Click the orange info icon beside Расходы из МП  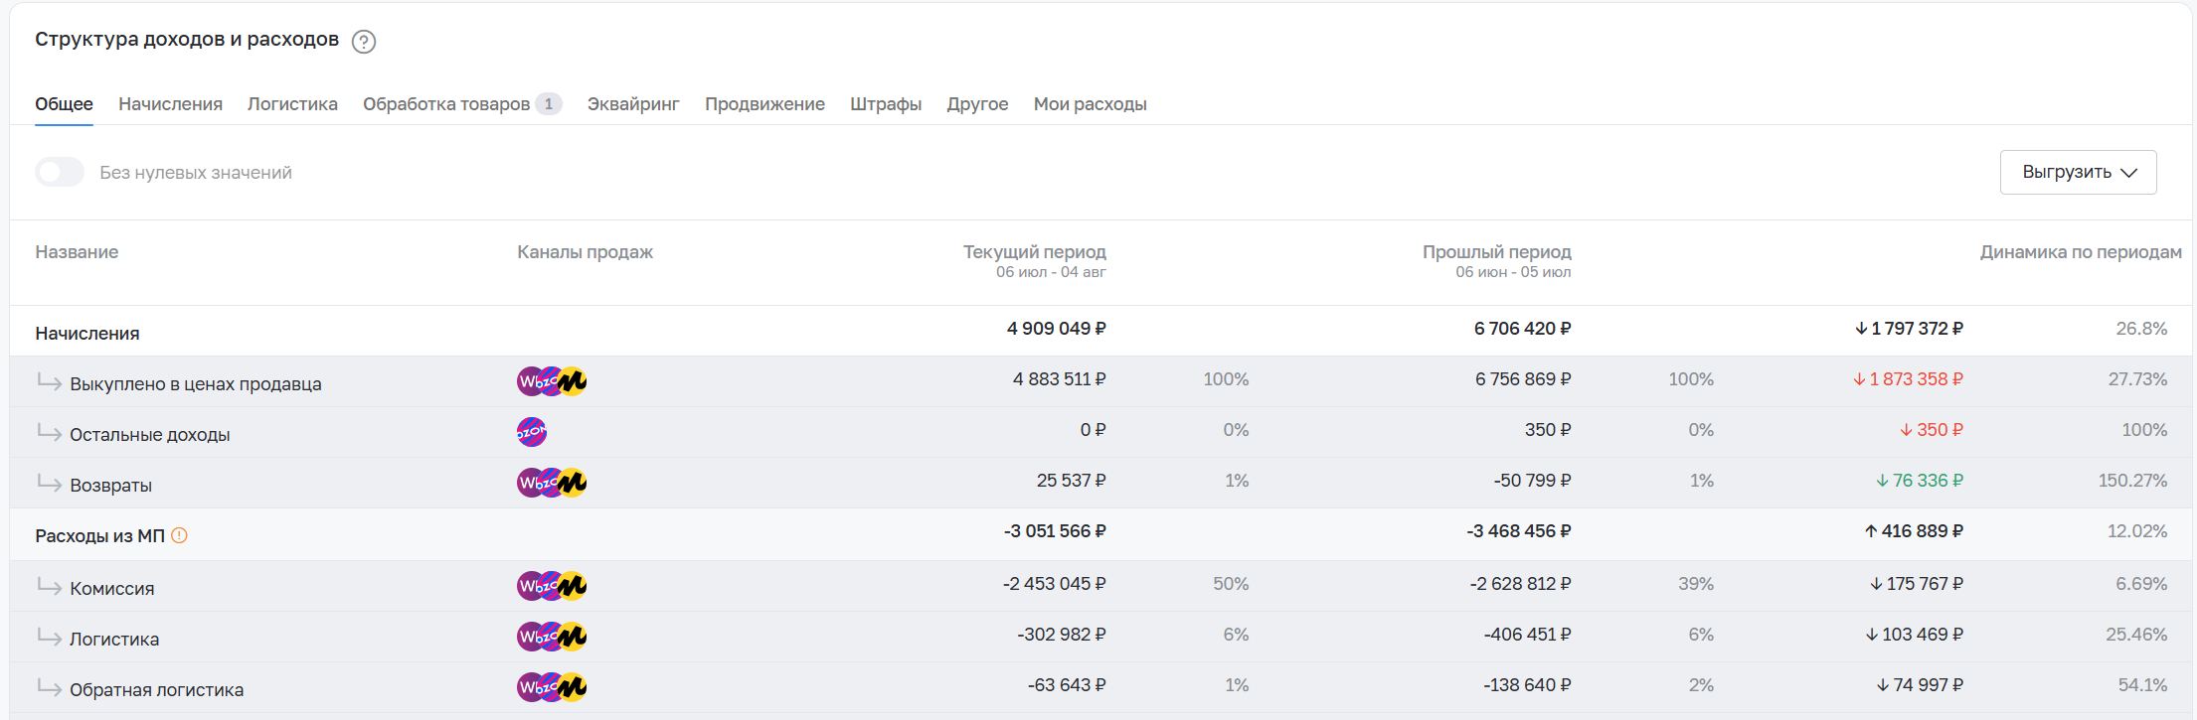(x=179, y=535)
